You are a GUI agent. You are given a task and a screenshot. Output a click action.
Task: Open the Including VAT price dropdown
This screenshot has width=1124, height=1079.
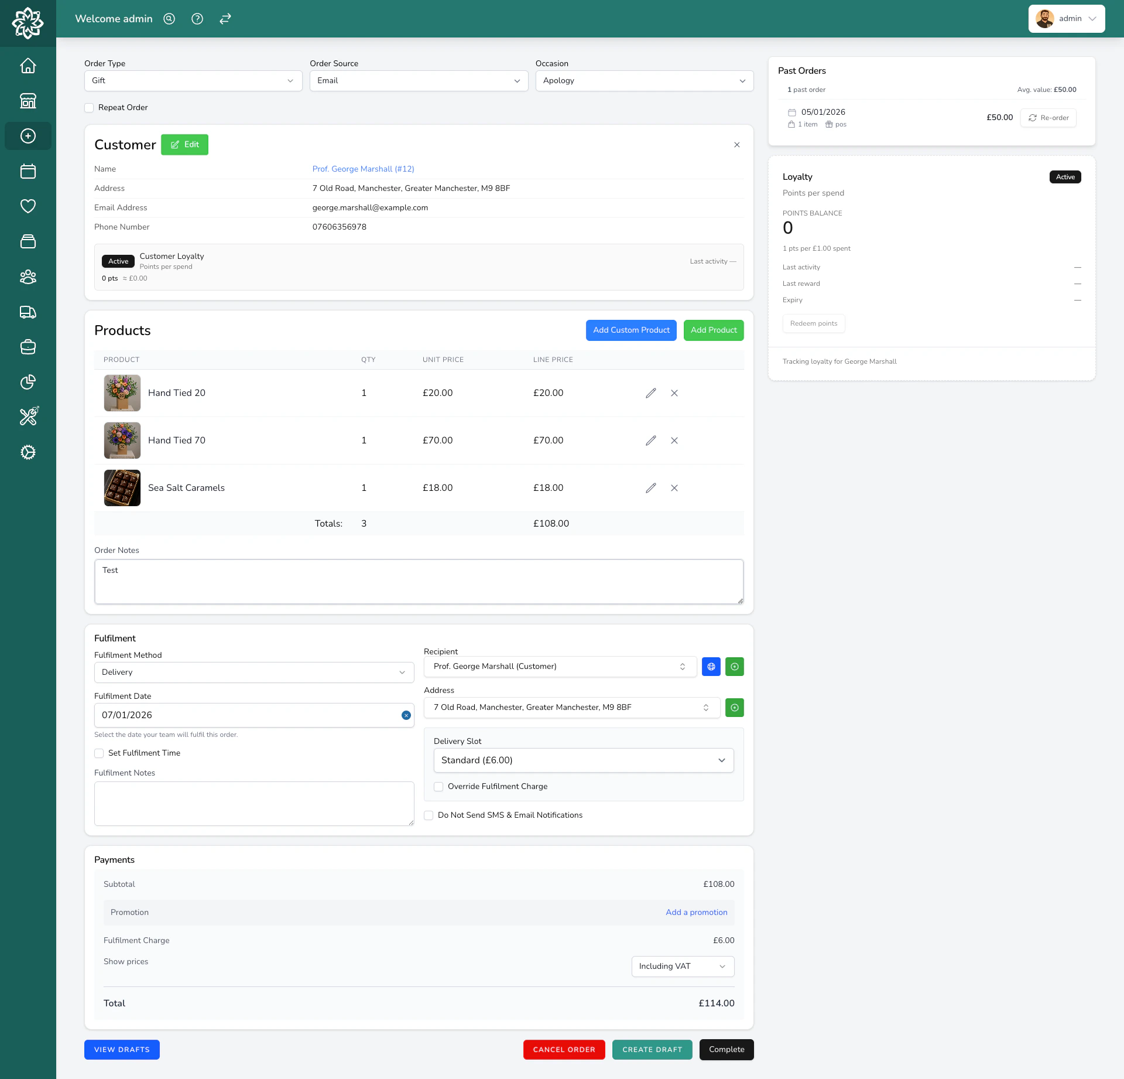[683, 967]
